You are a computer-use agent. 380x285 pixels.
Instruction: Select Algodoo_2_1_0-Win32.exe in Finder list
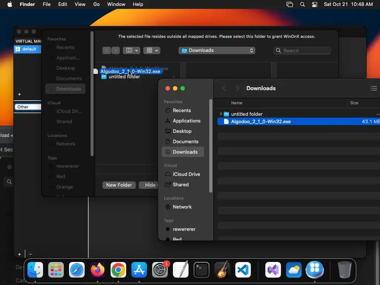click(x=299, y=121)
